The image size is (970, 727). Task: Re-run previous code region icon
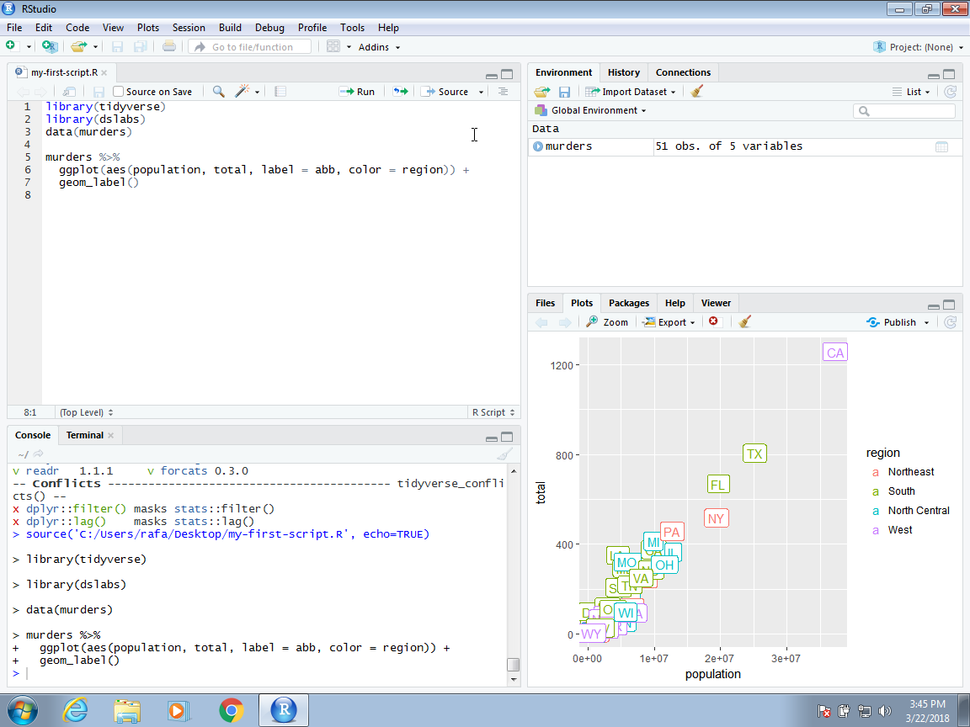pos(400,92)
